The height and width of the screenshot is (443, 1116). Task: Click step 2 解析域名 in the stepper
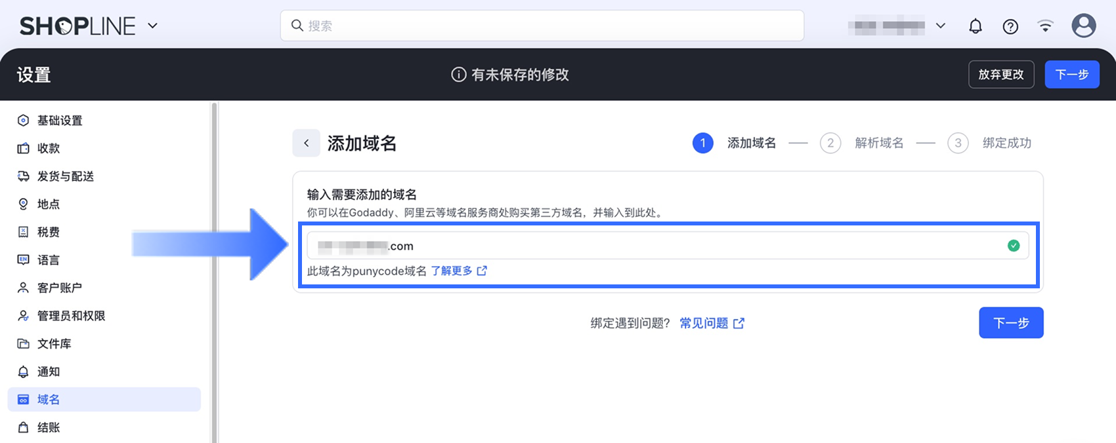862,143
